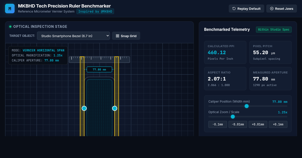Click the vernier ruler scale bar
This screenshot has height=158, width=302.
(99, 60)
